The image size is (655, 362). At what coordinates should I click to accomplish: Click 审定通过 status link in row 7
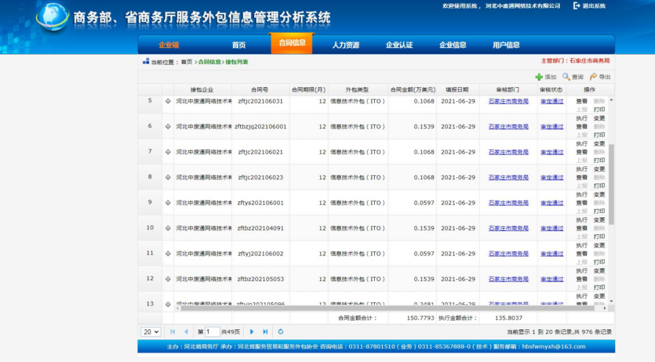(x=552, y=152)
